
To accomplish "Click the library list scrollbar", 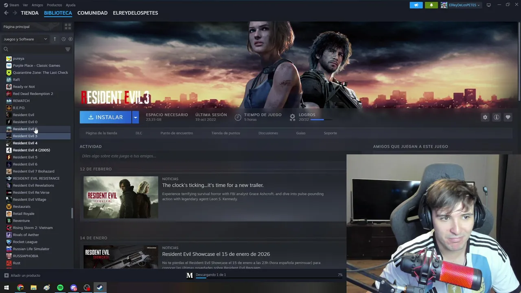I will click(x=72, y=213).
